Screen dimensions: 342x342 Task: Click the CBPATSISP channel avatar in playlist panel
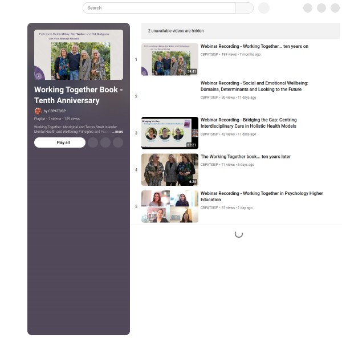tap(38, 111)
